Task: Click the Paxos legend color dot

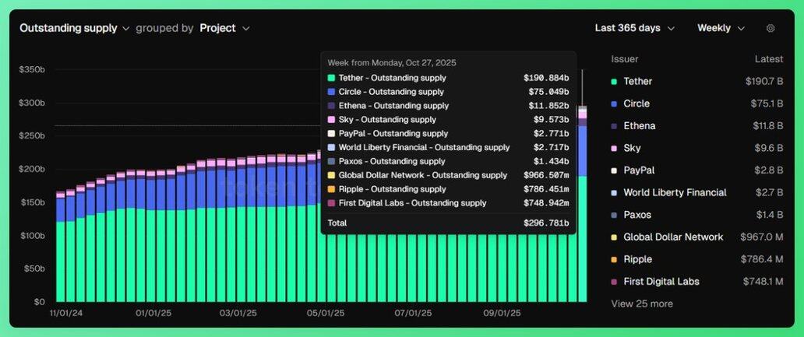Action: (615, 215)
